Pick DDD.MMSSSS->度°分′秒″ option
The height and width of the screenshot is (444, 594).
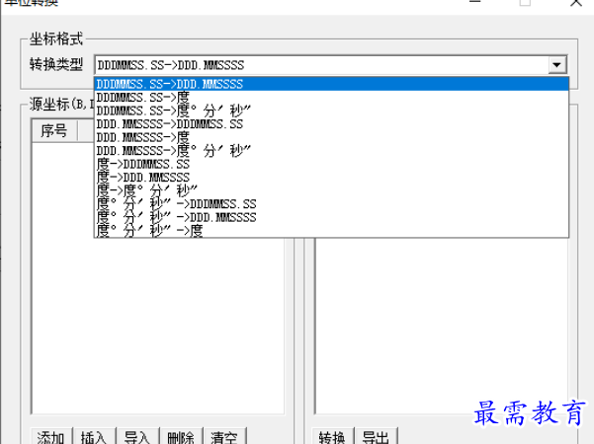331,151
